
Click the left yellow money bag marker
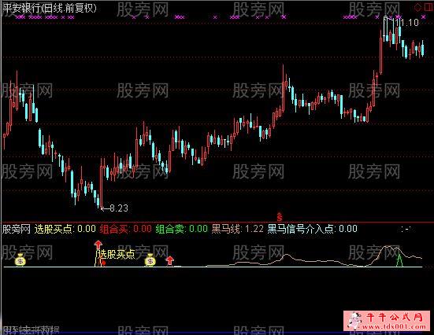20,260
